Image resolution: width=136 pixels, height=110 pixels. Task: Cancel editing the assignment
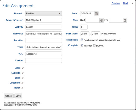[9, 96]
